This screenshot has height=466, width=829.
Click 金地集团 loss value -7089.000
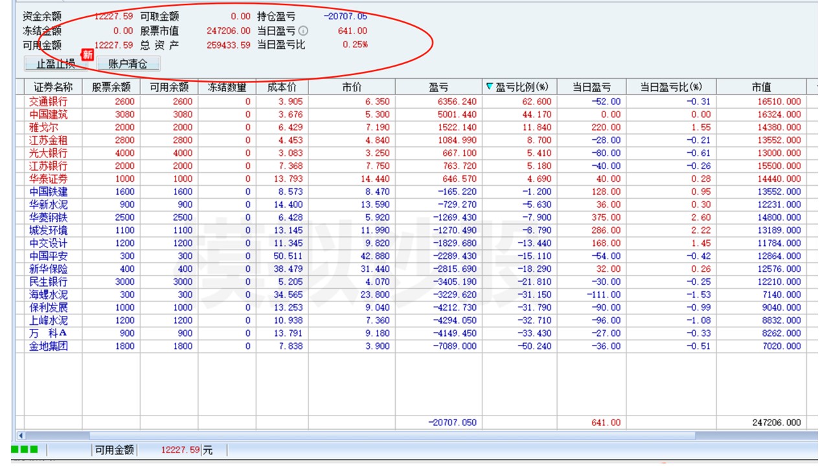pos(455,346)
